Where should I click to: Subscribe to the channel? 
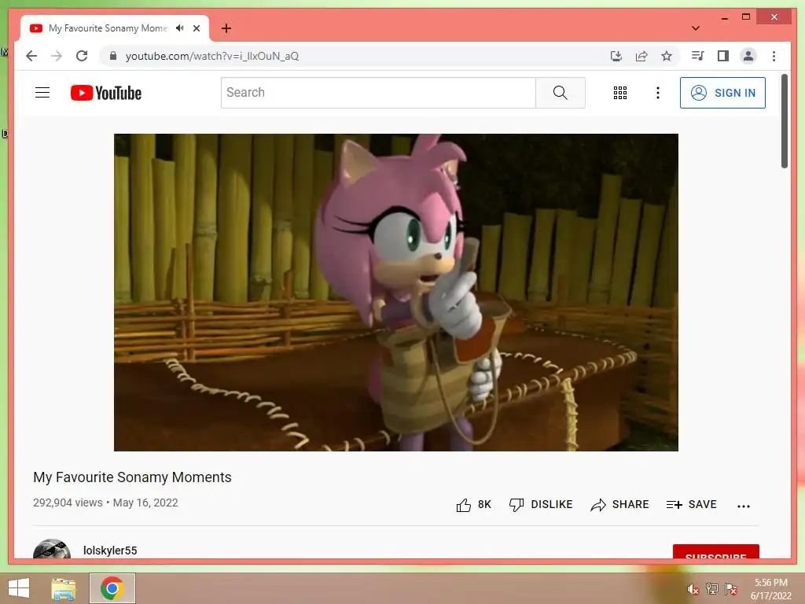tap(715, 551)
